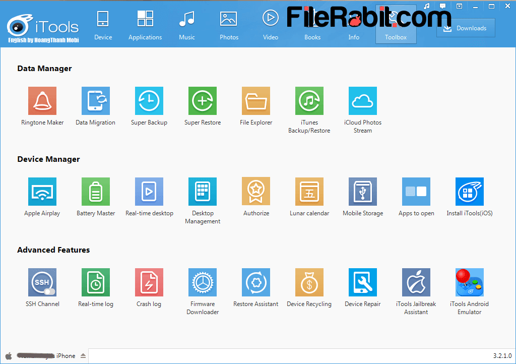Click the Authorize icon
The width and height of the screenshot is (516, 364).
(255, 192)
